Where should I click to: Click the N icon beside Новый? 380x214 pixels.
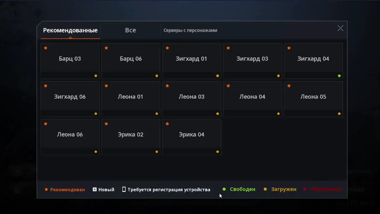[x=95, y=189]
